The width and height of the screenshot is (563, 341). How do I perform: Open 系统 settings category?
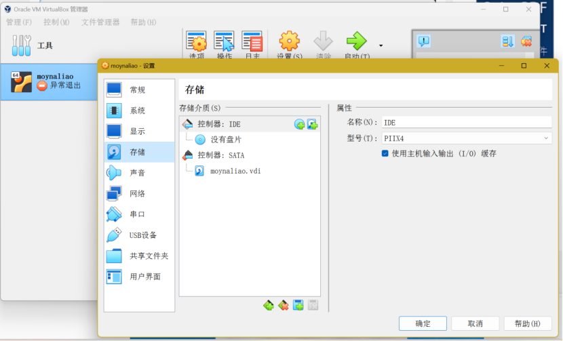[x=139, y=111]
